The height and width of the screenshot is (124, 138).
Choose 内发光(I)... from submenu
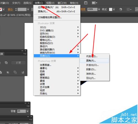click(x=94, y=56)
